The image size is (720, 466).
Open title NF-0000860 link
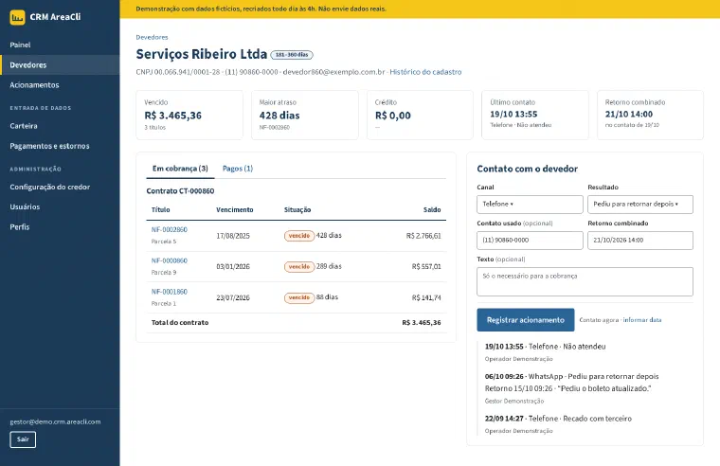pyautogui.click(x=169, y=260)
